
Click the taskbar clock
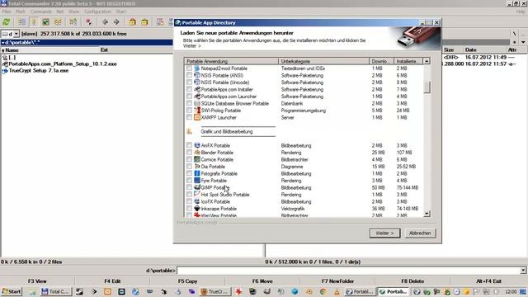(x=511, y=291)
